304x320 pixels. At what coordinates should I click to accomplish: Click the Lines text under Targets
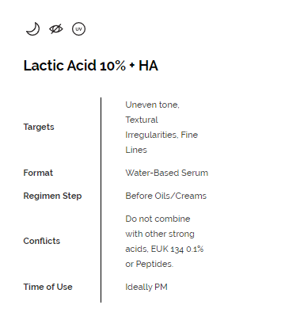(136, 150)
